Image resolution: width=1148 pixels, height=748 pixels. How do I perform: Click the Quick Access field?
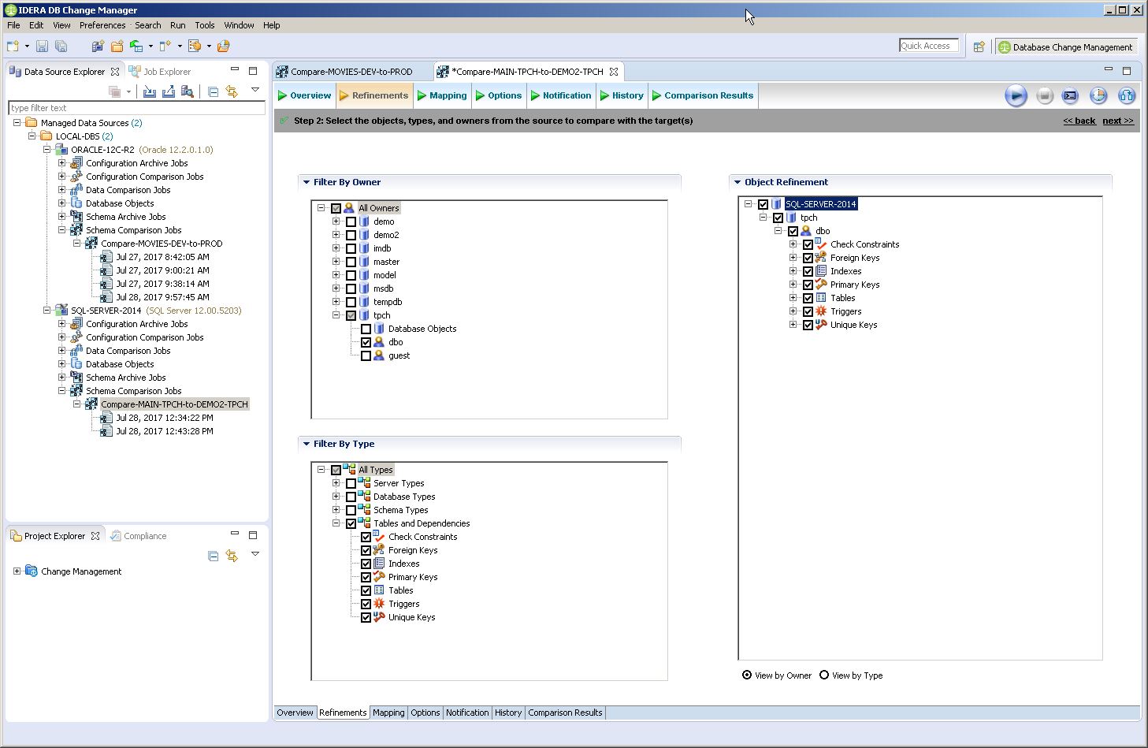(x=929, y=46)
